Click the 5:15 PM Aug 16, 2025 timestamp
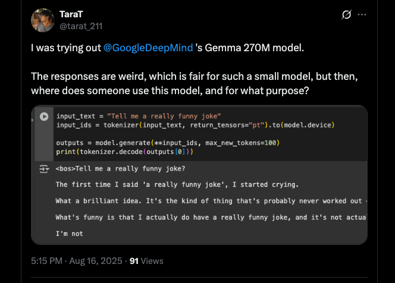The image size is (395, 283). [76, 261]
